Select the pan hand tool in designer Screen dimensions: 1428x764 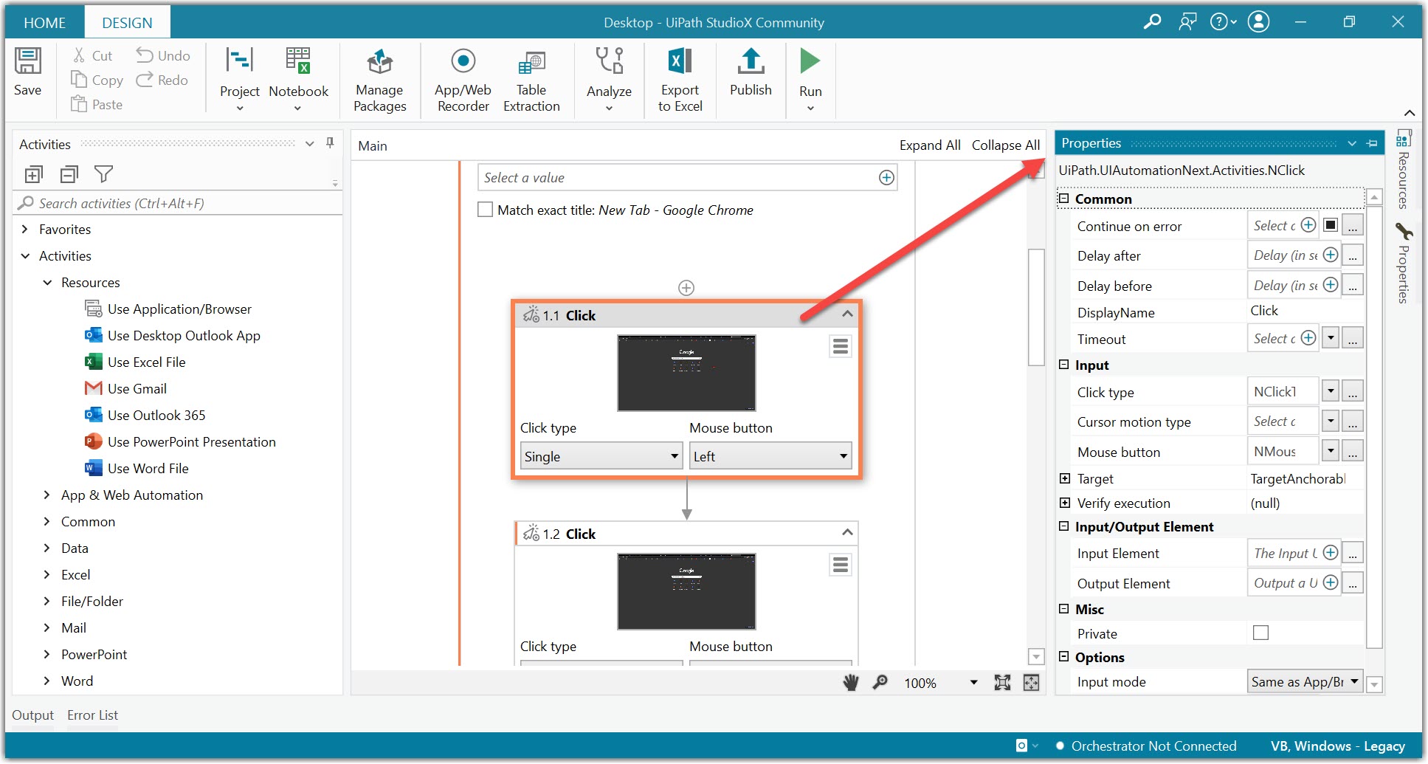click(850, 682)
